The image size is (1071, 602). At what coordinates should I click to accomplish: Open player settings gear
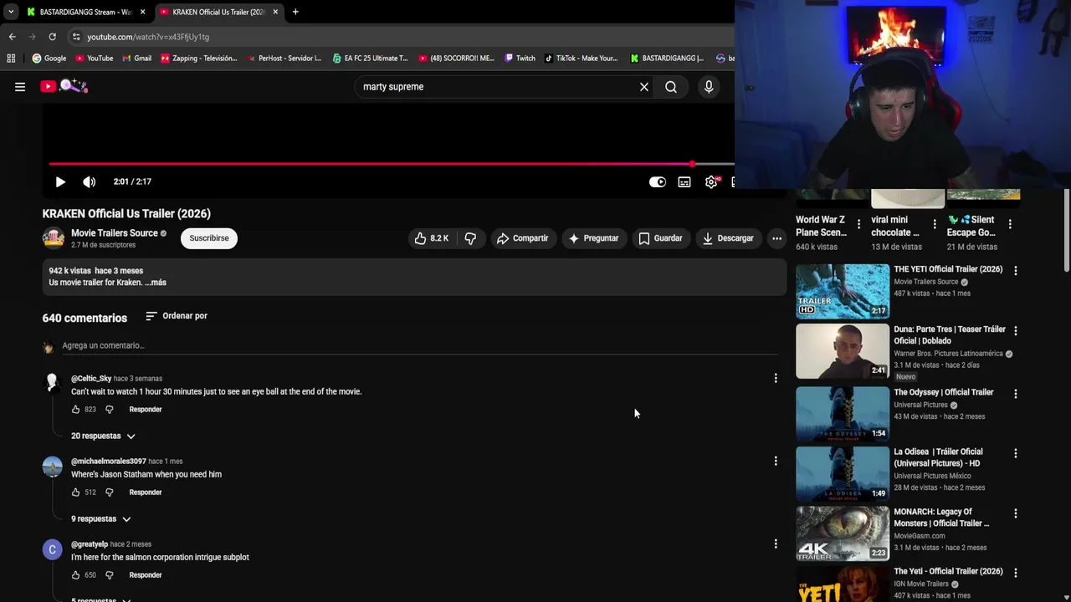tap(711, 181)
